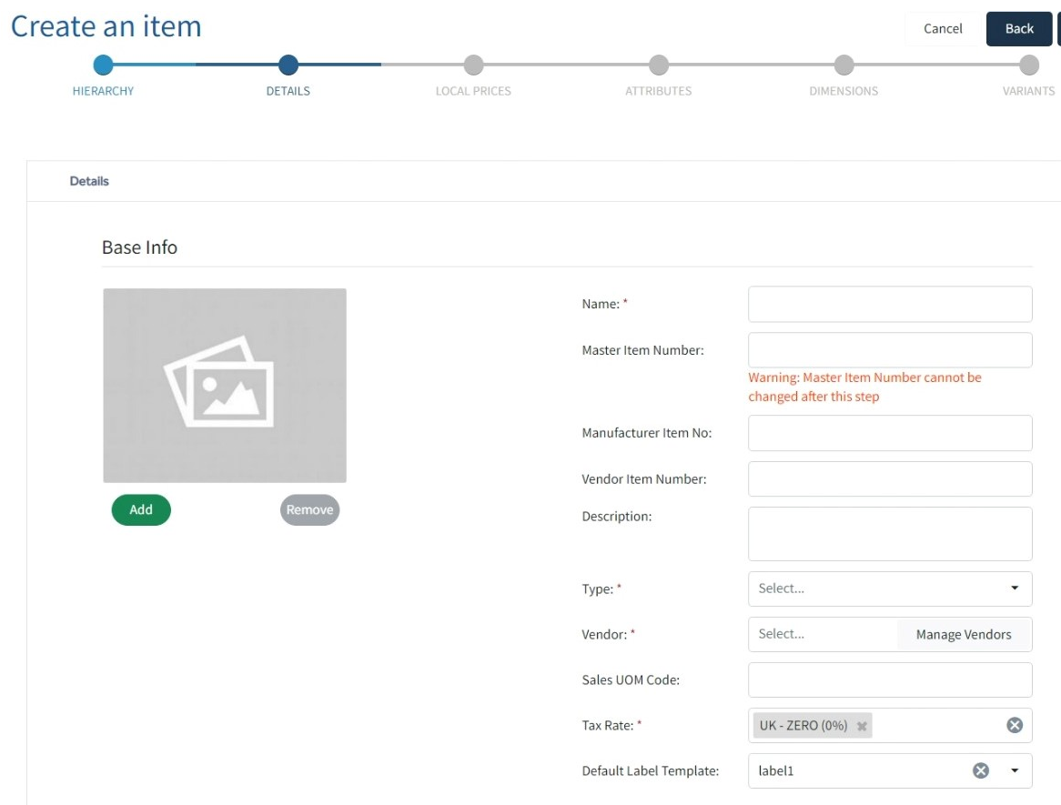The image size is (1061, 805).
Task: Go to the Hierarchy step
Action: tap(103, 65)
